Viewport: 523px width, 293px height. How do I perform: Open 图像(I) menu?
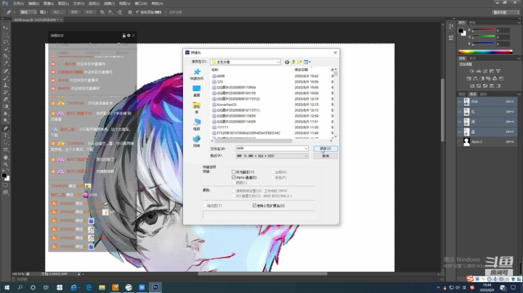(x=49, y=4)
